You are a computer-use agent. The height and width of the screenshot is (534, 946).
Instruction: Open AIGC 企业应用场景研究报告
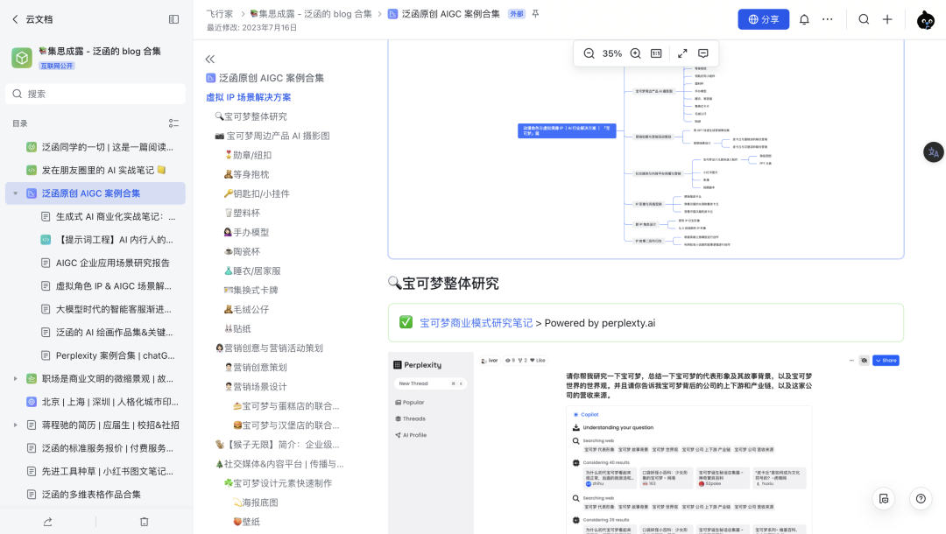[x=112, y=263]
